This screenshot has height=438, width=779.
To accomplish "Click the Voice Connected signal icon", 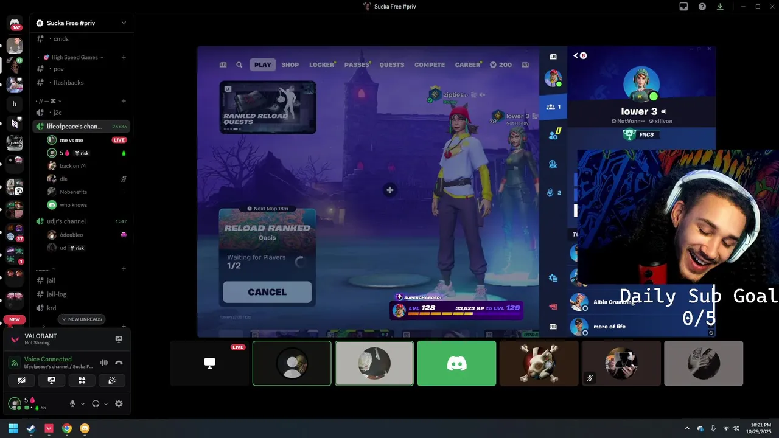I will click(15, 363).
